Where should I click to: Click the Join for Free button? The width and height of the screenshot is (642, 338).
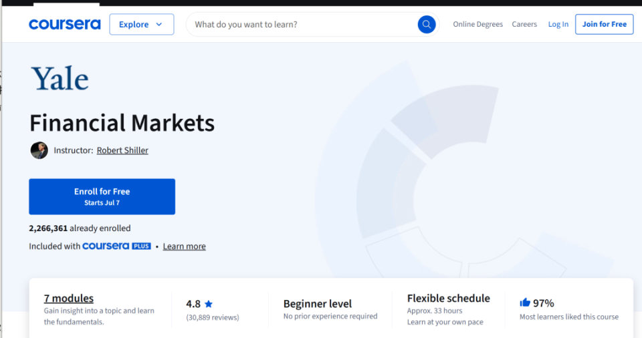click(605, 24)
